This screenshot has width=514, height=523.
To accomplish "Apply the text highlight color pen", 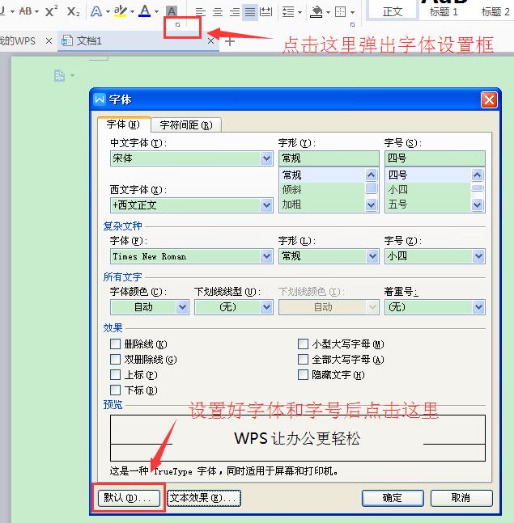I will click(120, 11).
